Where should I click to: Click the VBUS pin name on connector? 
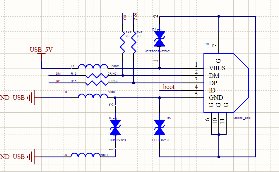coord(217,68)
